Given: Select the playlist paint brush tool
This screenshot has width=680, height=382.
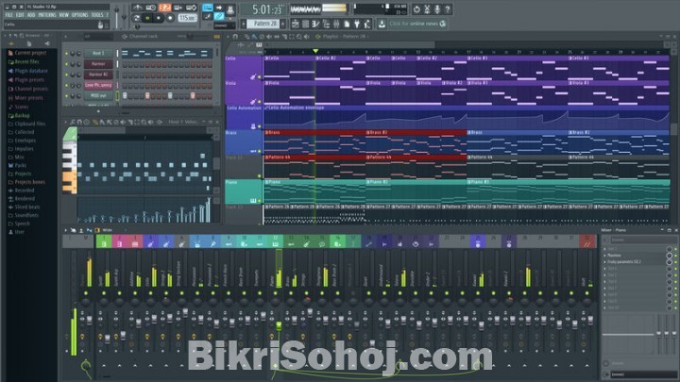Looking at the screenshot, I should point(254,37).
